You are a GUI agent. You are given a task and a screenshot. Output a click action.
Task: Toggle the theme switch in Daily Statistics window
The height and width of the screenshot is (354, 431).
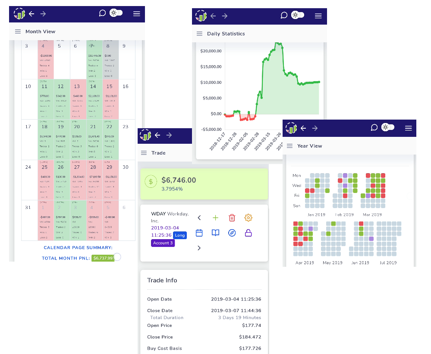point(298,15)
